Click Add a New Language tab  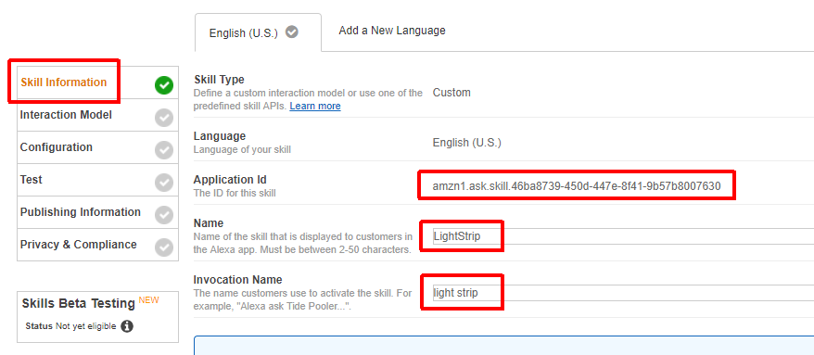392,30
